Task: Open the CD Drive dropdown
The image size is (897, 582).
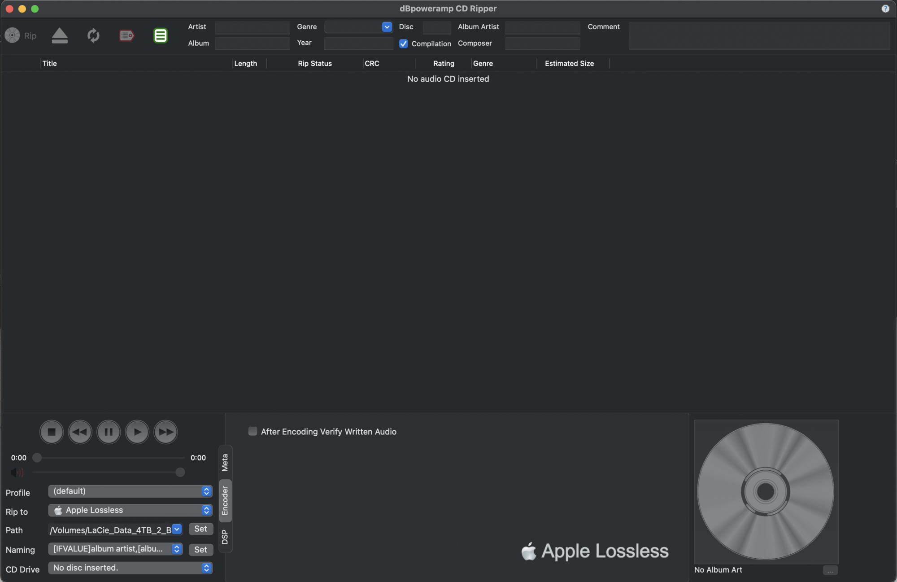Action: [130, 568]
